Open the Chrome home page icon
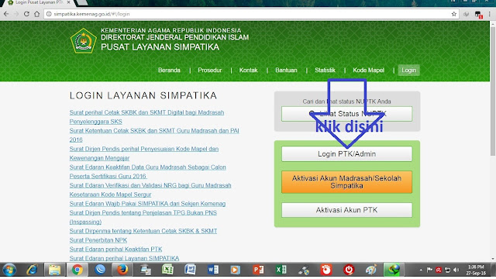The height and width of the screenshot is (279, 496). pyautogui.click(x=37, y=14)
